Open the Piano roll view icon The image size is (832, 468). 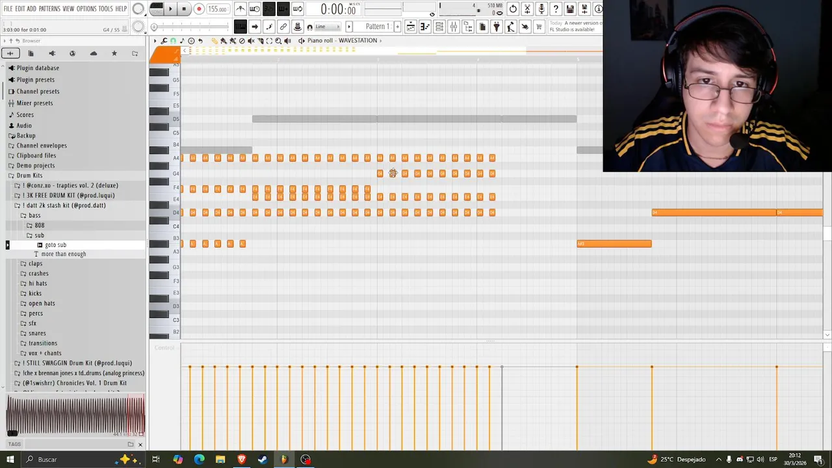point(425,27)
